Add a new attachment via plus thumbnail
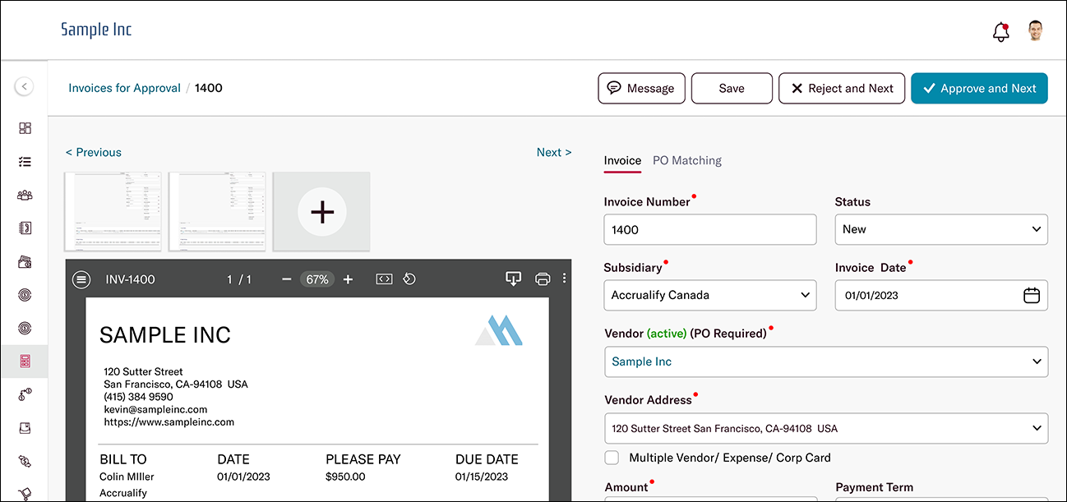The width and height of the screenshot is (1067, 502). coord(321,212)
